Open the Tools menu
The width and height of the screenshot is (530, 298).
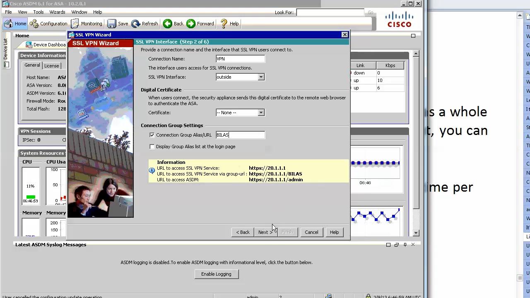(x=39, y=12)
